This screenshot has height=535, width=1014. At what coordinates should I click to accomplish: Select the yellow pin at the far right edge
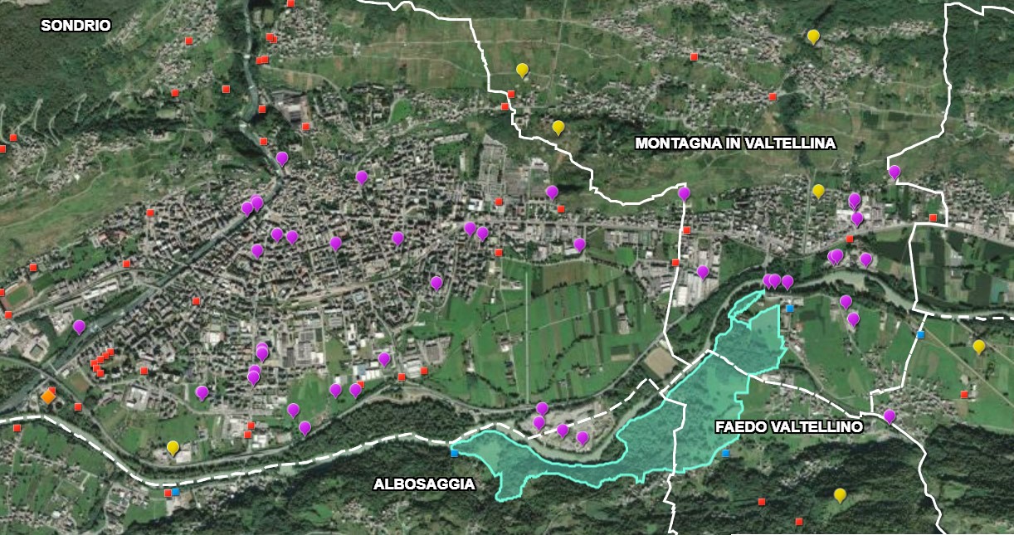[x=979, y=346]
